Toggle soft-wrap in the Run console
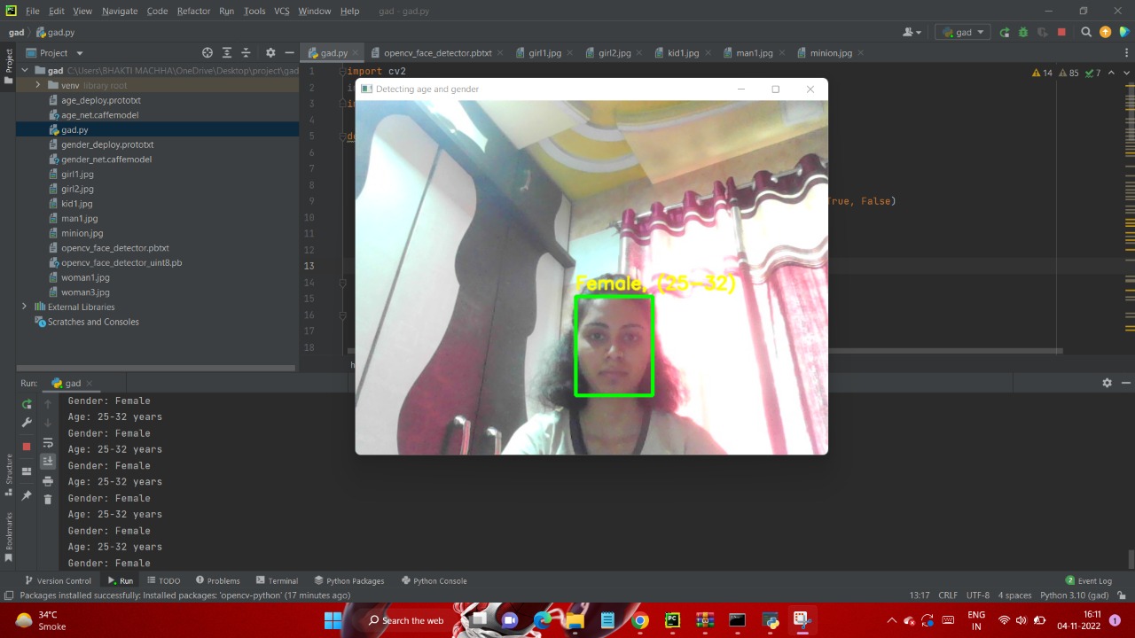 (x=48, y=442)
